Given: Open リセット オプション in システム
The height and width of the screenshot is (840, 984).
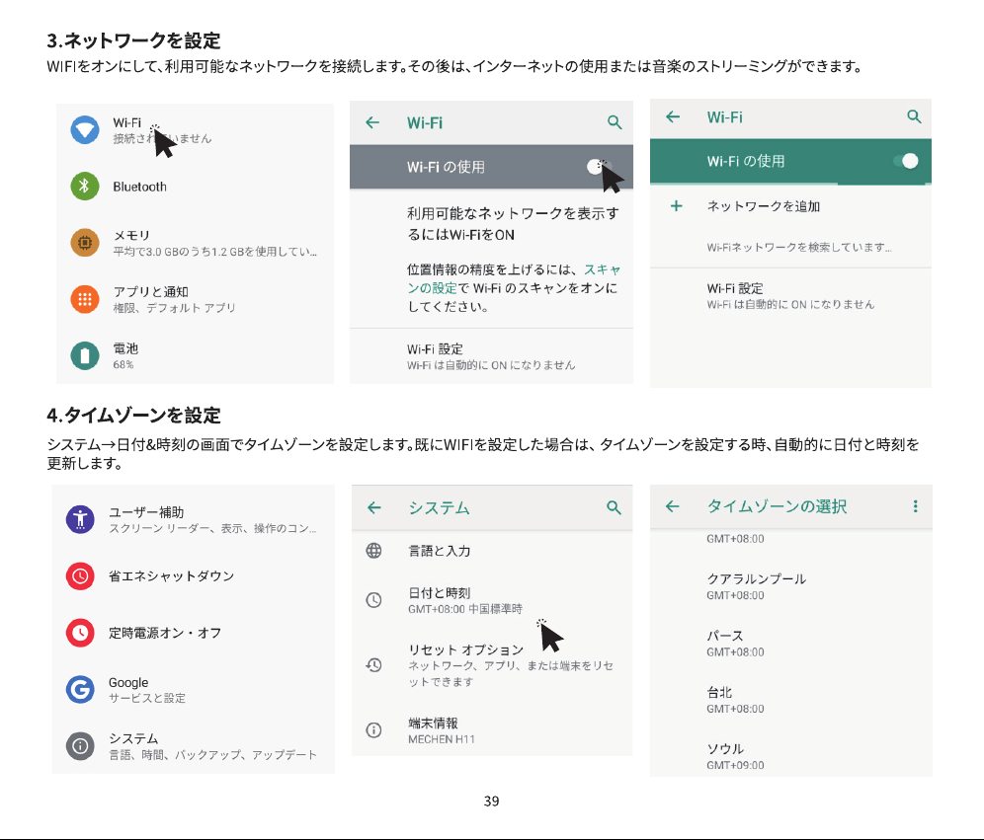Looking at the screenshot, I should (x=491, y=664).
